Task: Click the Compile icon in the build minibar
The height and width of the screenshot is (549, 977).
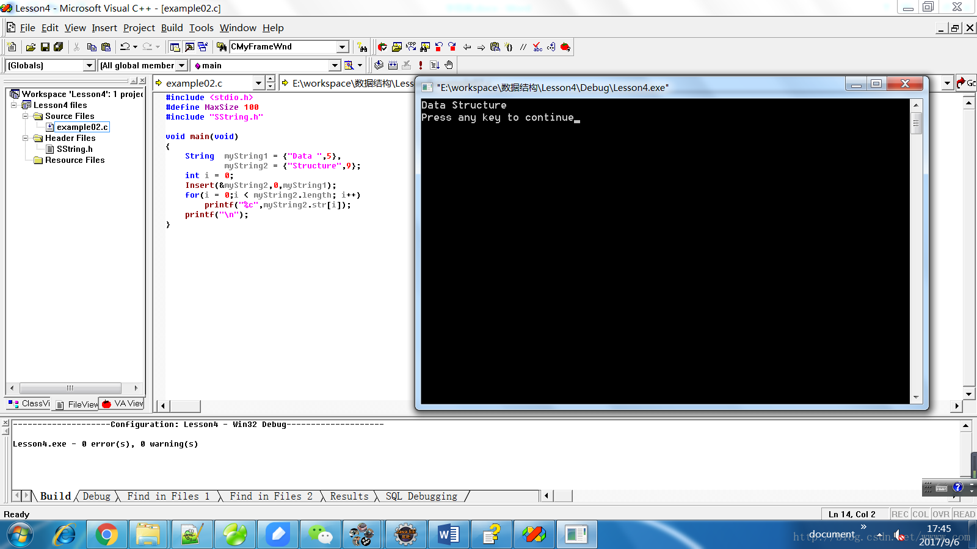Action: [x=379, y=65]
